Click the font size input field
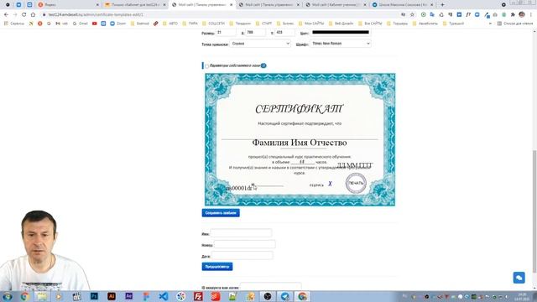The image size is (537, 302). [x=226, y=33]
